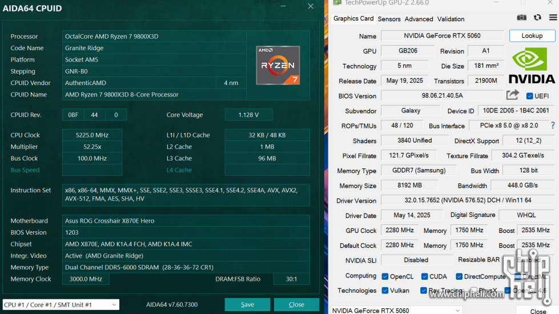559x314 pixels.
Task: Switch to the Validation tab
Action: [451, 19]
